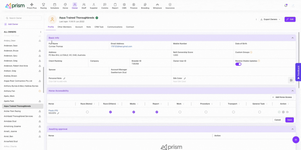Toggle Receive Stable Updates switch
The image size is (301, 150).
click(238, 64)
